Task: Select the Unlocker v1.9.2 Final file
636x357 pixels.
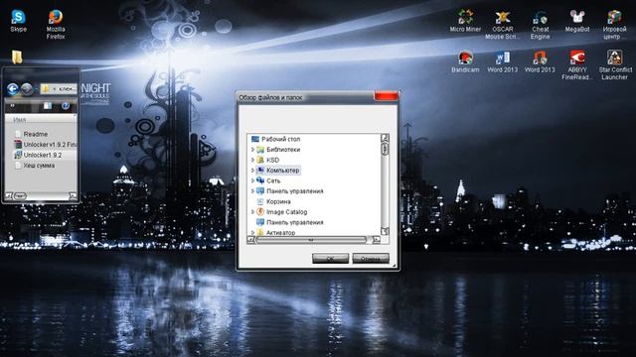Action: click(x=46, y=145)
